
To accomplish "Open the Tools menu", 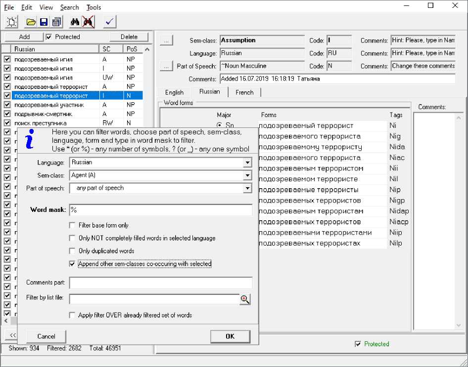I will (94, 7).
